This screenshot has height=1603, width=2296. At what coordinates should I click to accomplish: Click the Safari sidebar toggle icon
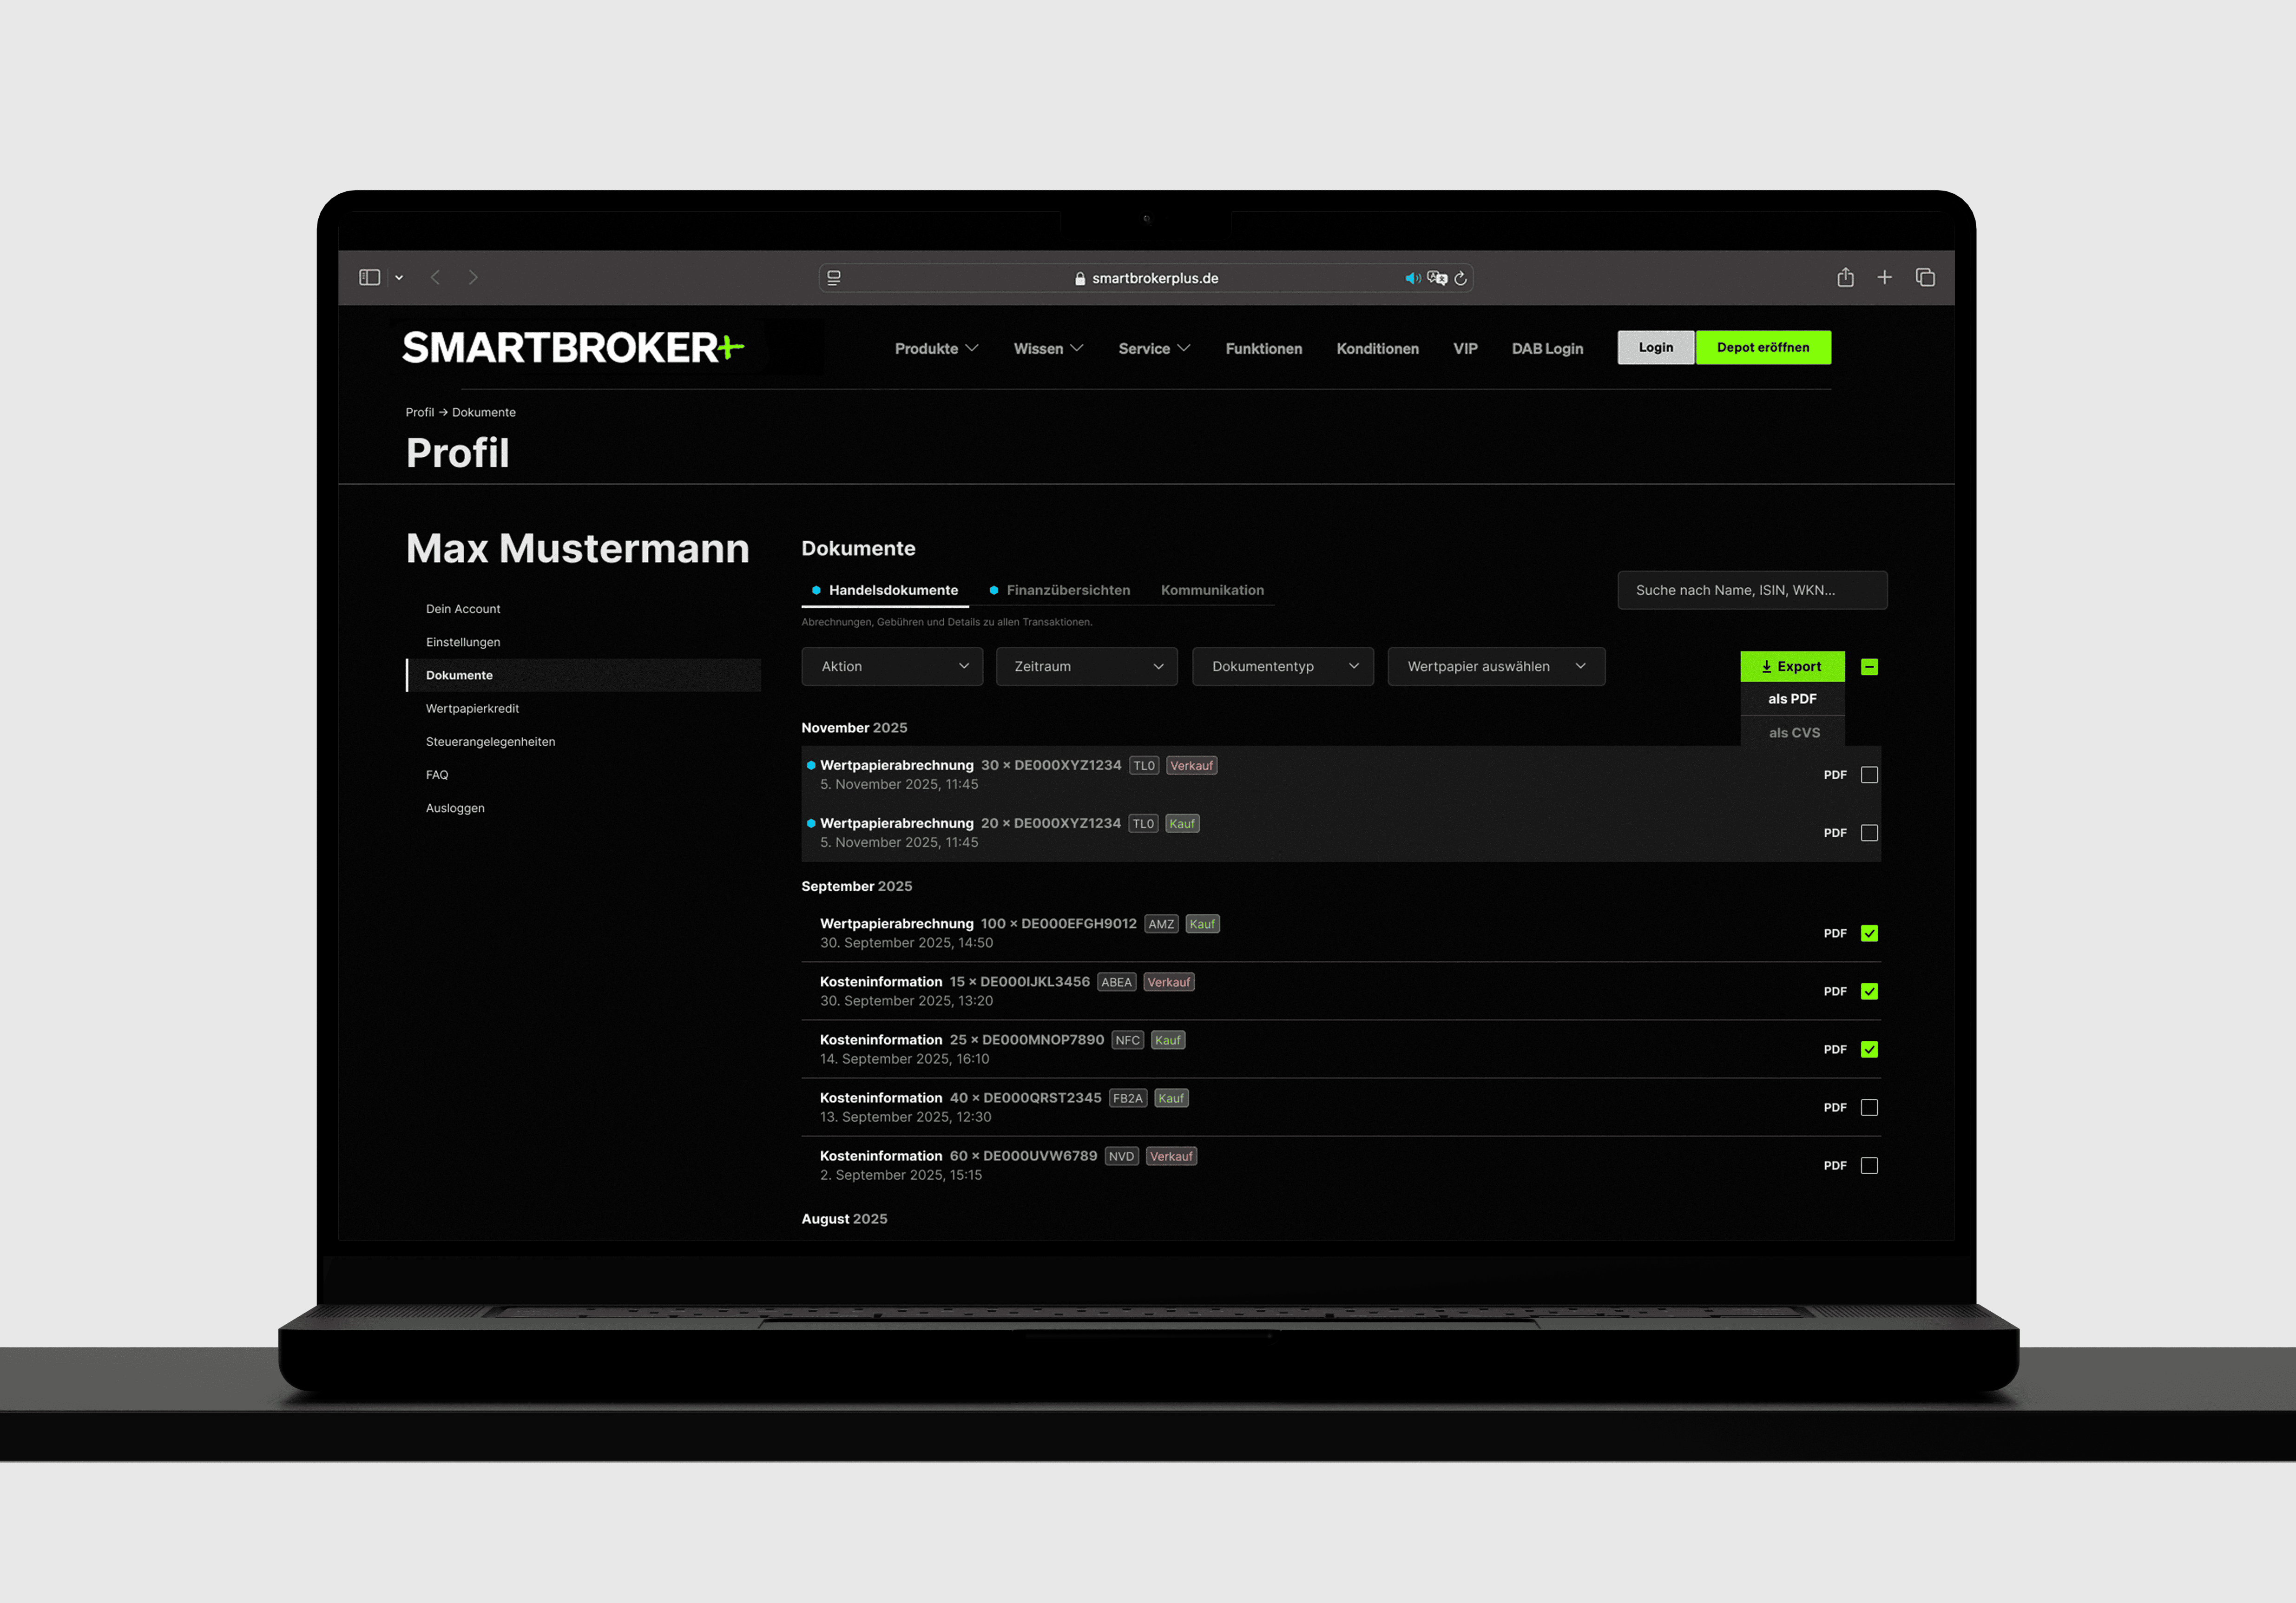pyautogui.click(x=369, y=277)
